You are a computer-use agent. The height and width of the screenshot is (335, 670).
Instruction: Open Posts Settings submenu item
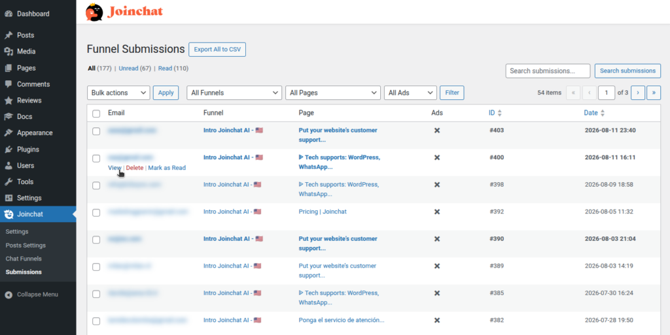point(26,245)
